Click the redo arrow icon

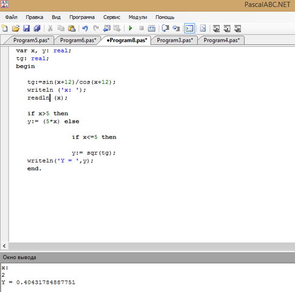click(96, 29)
